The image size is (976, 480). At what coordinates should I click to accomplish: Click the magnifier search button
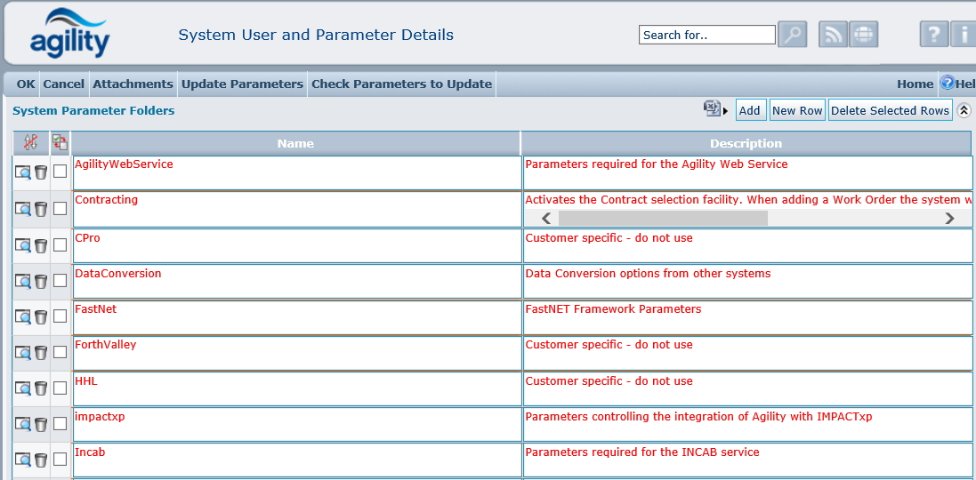coord(792,35)
